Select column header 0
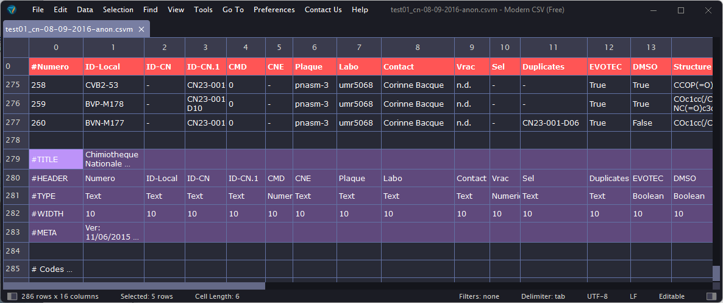Screen dimensions: 723x303 coord(56,47)
